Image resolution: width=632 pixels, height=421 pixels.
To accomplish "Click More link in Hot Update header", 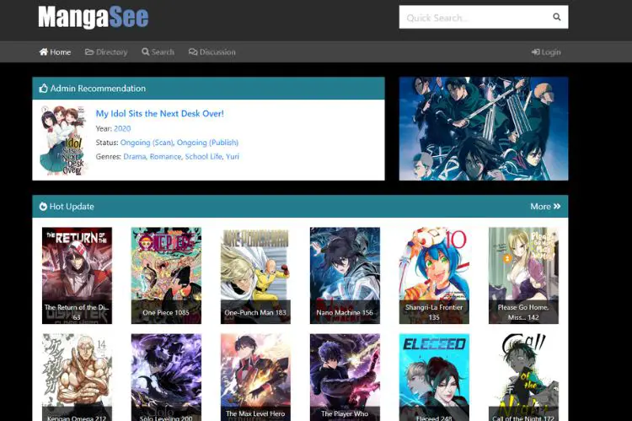I will pyautogui.click(x=545, y=206).
